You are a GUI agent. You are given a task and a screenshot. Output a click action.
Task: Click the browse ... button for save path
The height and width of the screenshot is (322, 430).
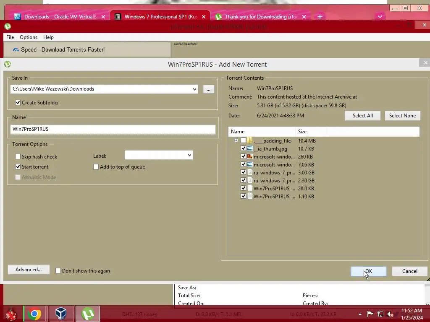[208, 89]
